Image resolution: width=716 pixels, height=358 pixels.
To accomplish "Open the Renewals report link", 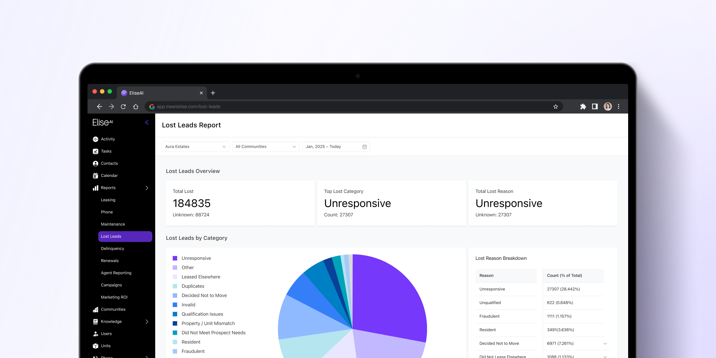I will pos(110,261).
